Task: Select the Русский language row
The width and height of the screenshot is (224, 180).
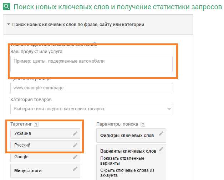Action: pos(45,145)
